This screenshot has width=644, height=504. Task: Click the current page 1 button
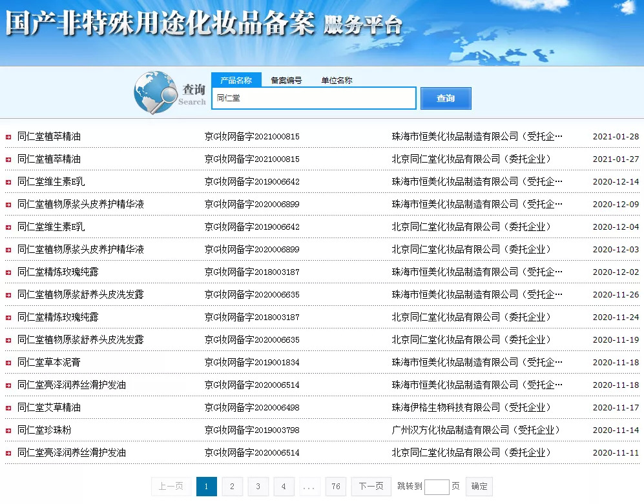point(207,487)
